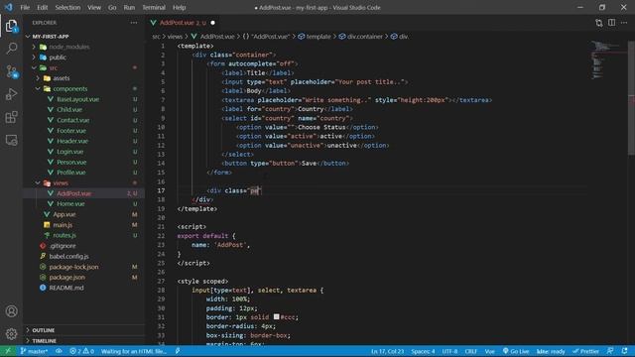Open Child.vue file

point(69,110)
